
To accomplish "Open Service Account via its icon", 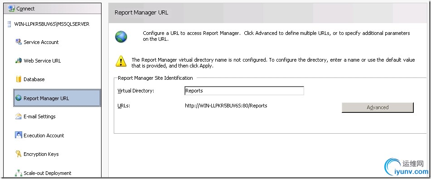I will click(x=19, y=42).
